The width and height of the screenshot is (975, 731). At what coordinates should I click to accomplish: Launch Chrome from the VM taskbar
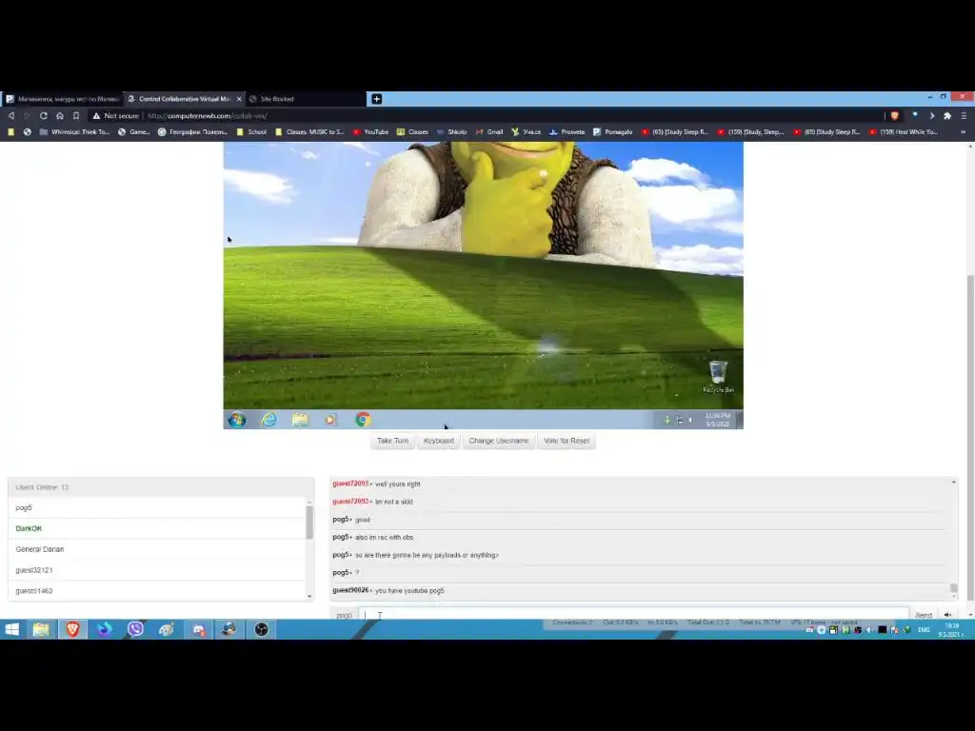pyautogui.click(x=363, y=420)
